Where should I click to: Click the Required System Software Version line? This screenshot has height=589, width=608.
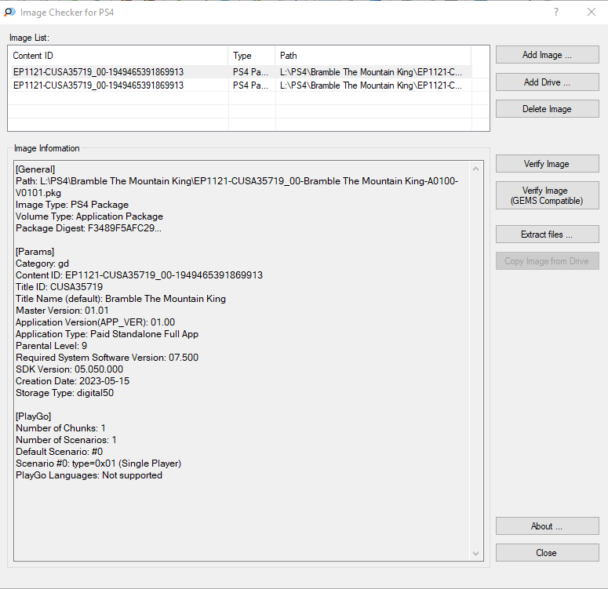pos(107,358)
